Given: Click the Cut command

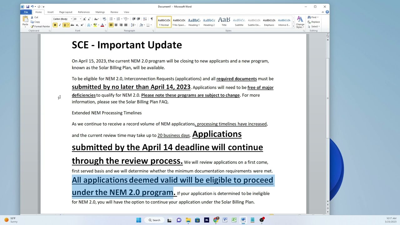Looking at the screenshot, I should point(35,17).
